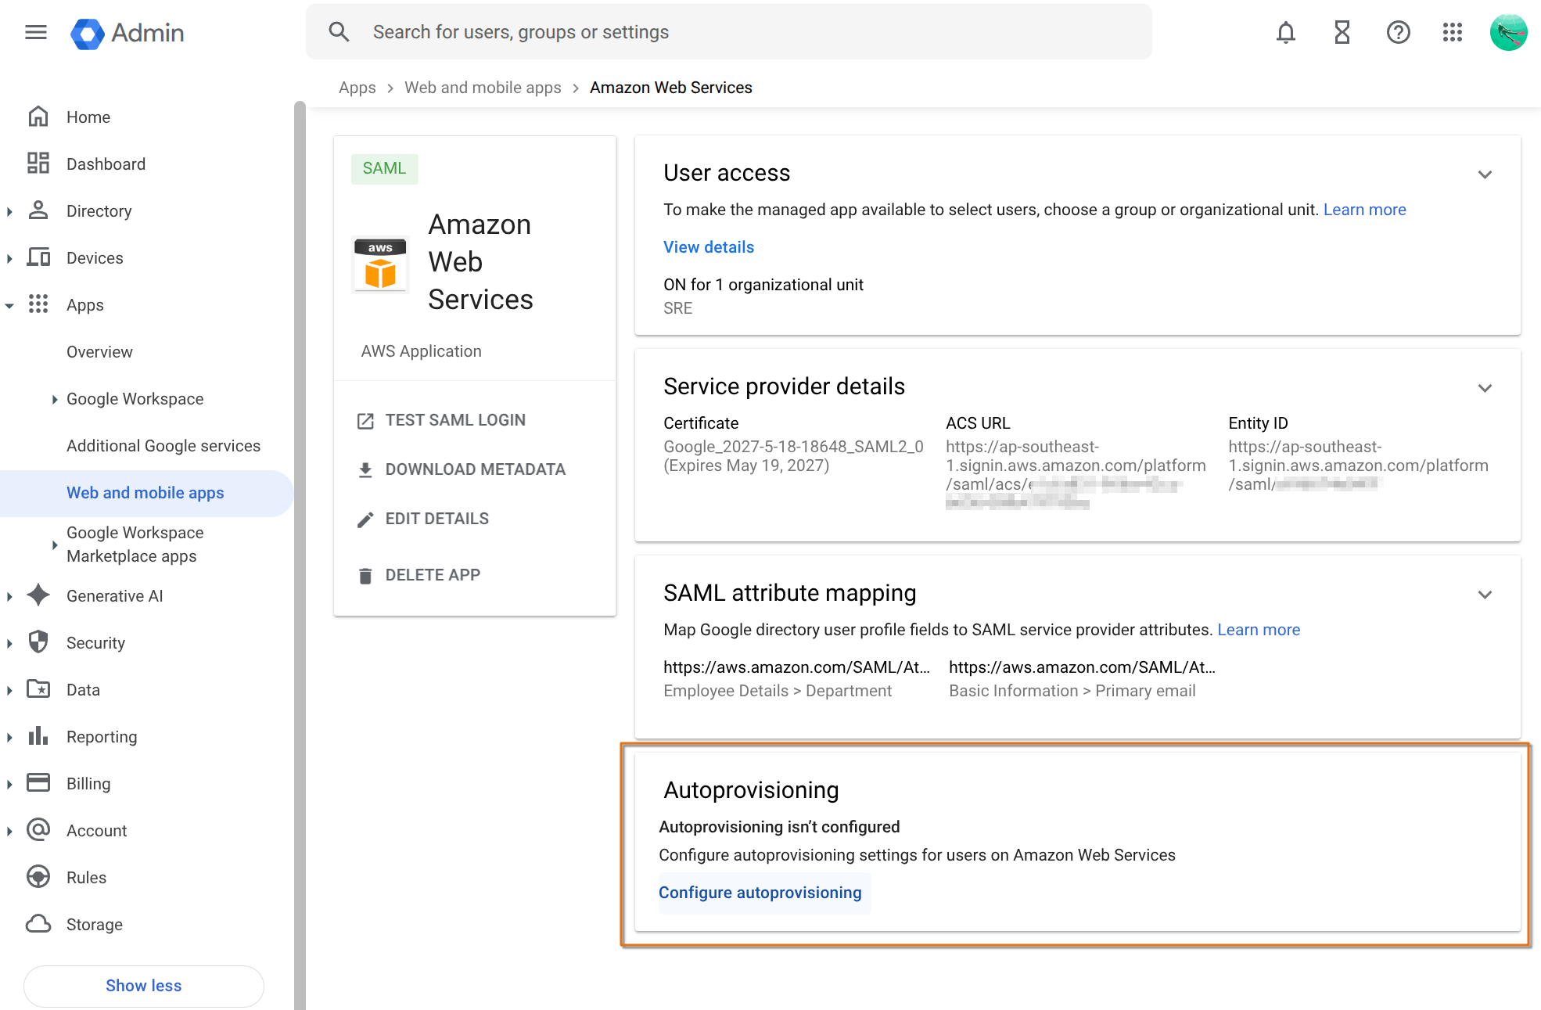The image size is (1541, 1010).
Task: Click the AWS app logo
Action: point(380,264)
